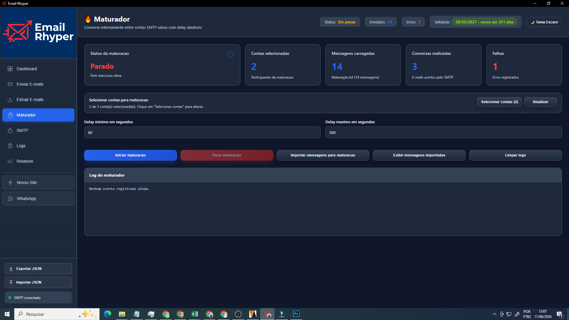Screen dimensions: 569x320
Task: Click Exportar JSON button
Action: 38,269
